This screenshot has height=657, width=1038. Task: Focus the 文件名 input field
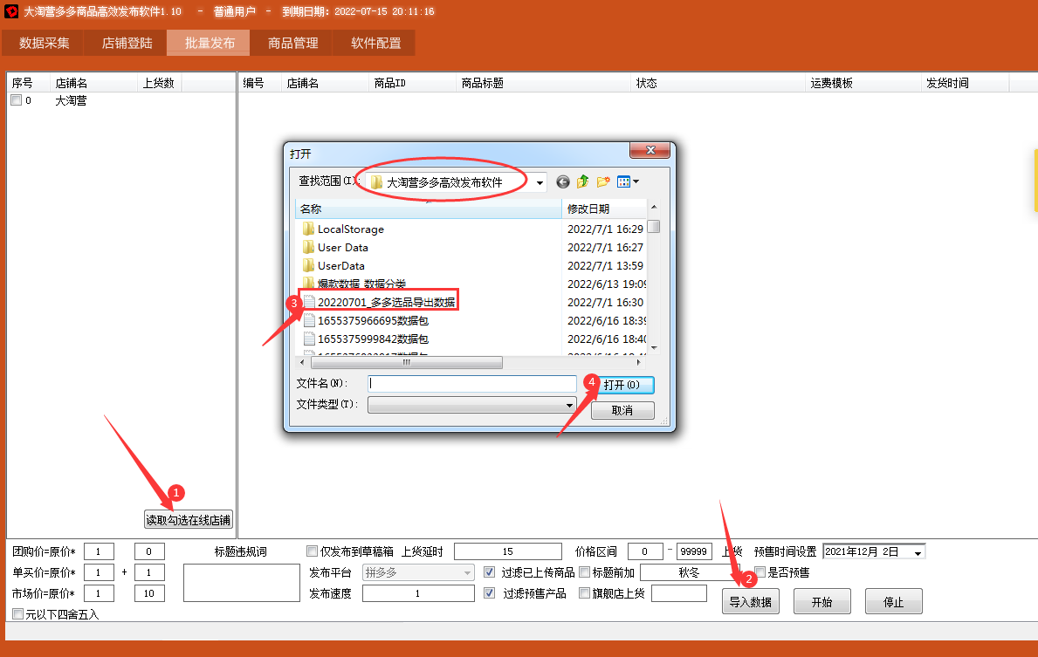(472, 384)
